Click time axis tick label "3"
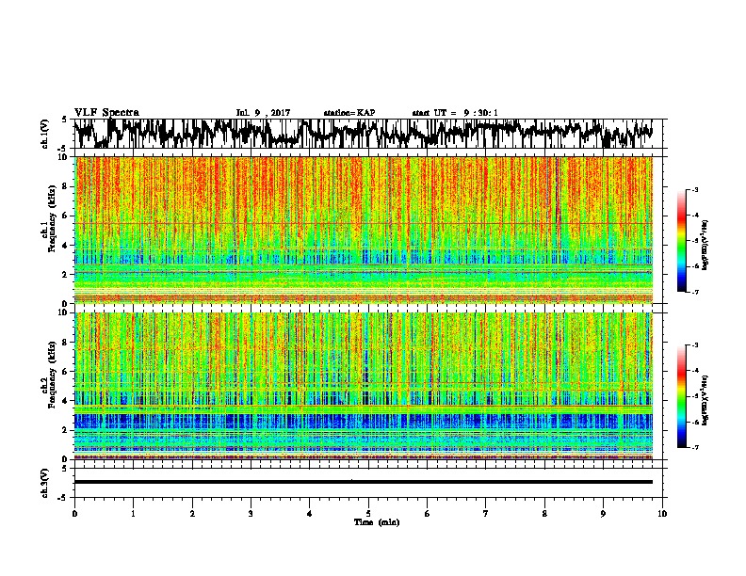This screenshot has width=746, height=576. 251,513
